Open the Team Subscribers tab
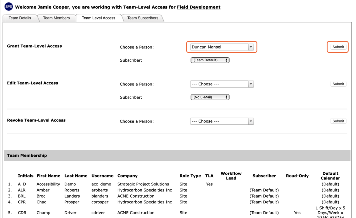 point(143,18)
